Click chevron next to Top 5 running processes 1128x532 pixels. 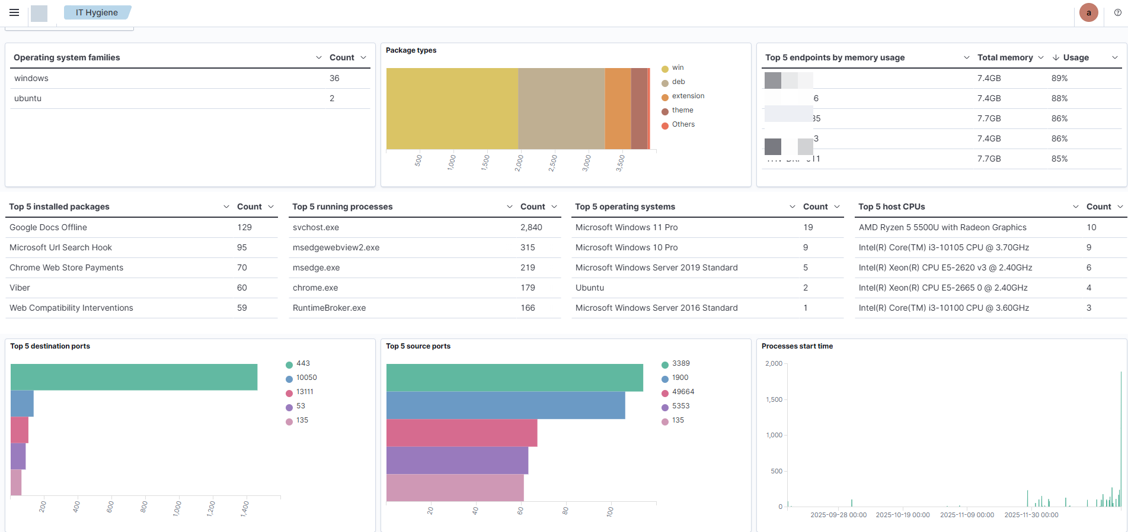[x=509, y=207]
